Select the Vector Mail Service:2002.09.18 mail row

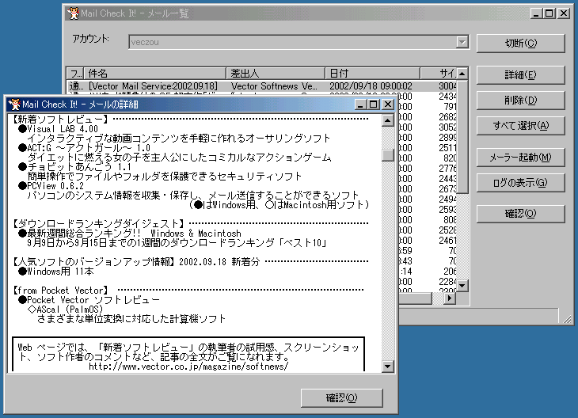pos(262,85)
